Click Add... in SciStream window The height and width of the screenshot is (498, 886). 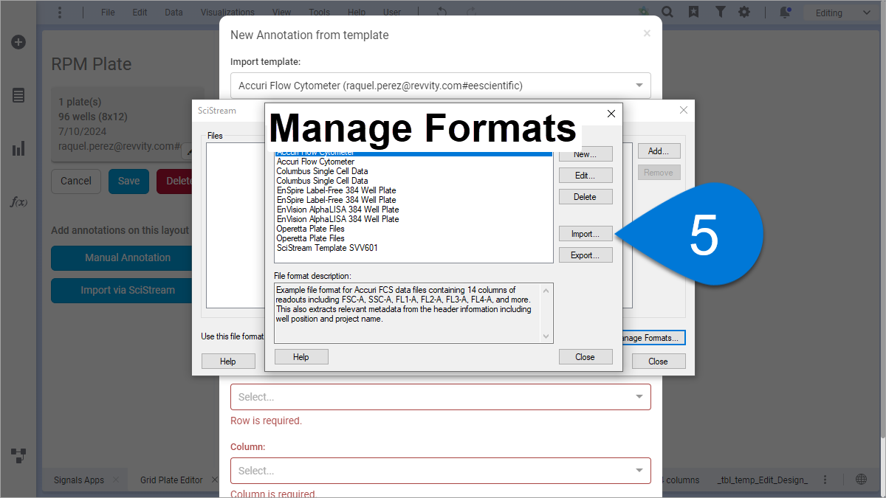(659, 151)
